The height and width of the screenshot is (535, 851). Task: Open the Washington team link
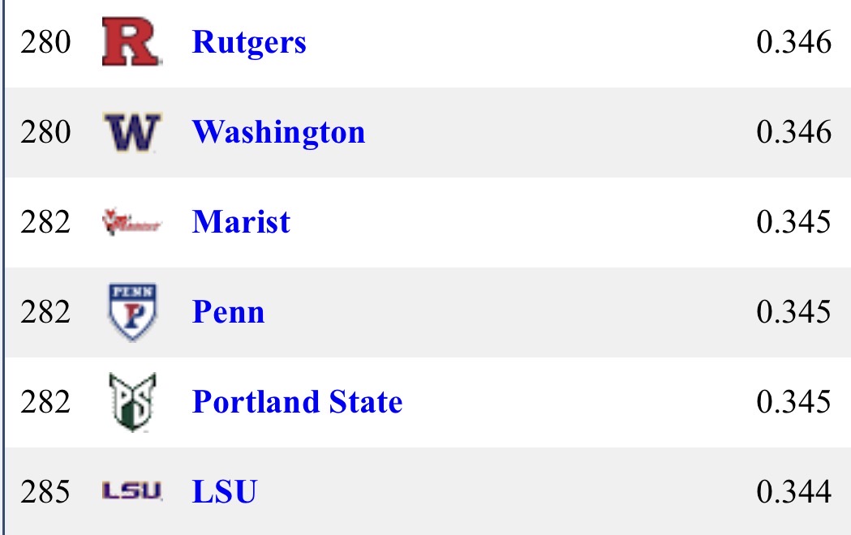[278, 132]
